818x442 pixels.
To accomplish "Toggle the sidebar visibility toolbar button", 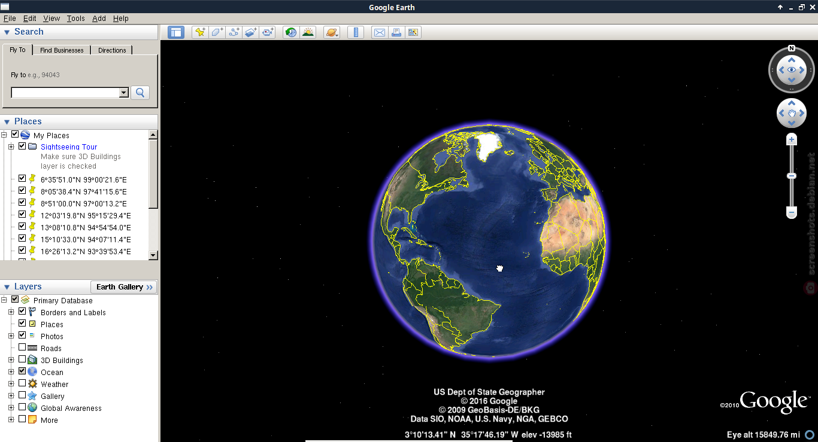I will tap(176, 32).
